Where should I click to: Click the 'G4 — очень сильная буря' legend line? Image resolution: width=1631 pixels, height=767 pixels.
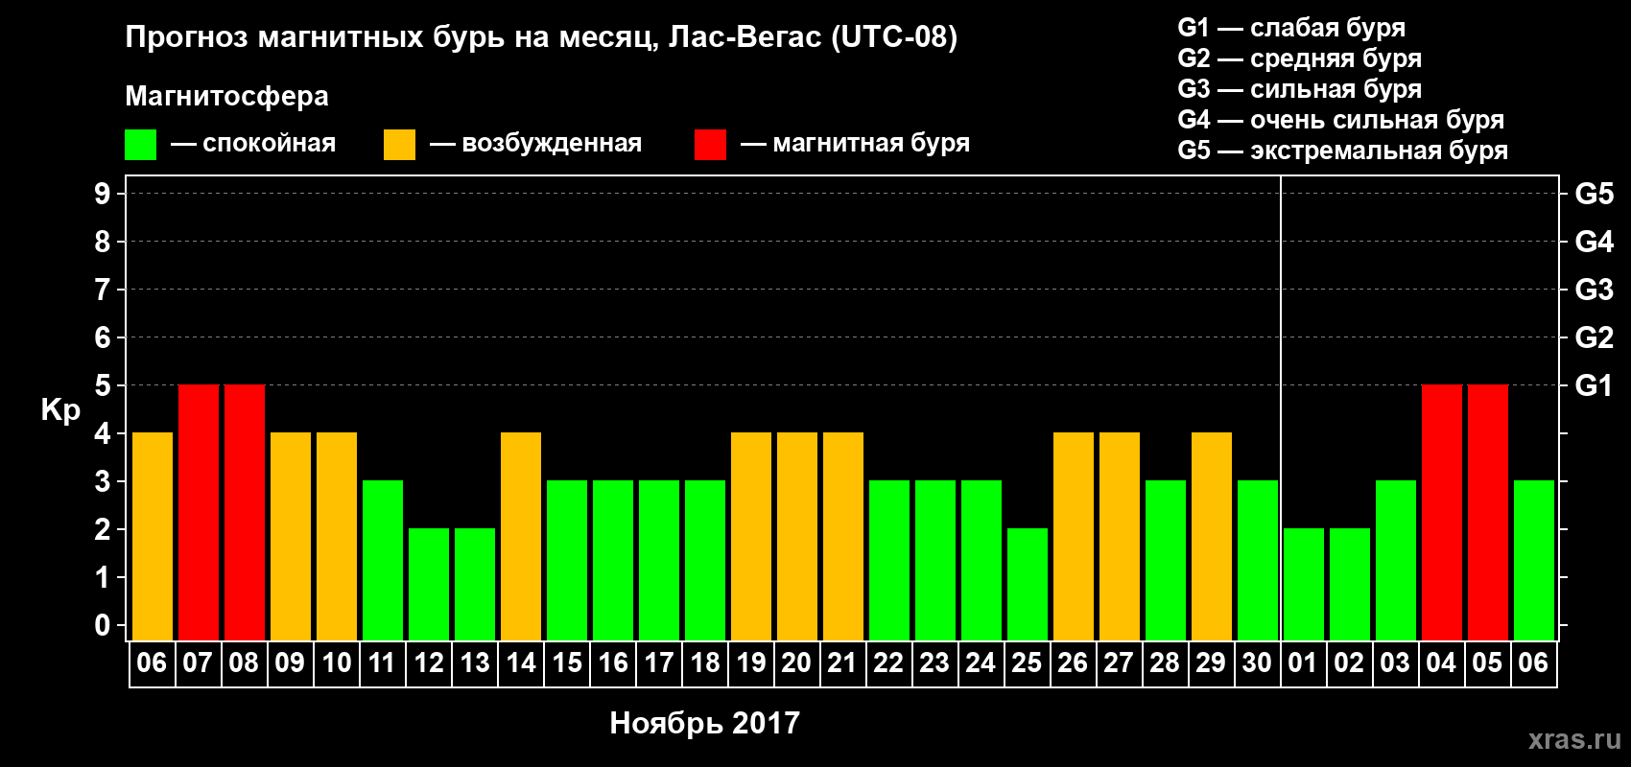1340,120
